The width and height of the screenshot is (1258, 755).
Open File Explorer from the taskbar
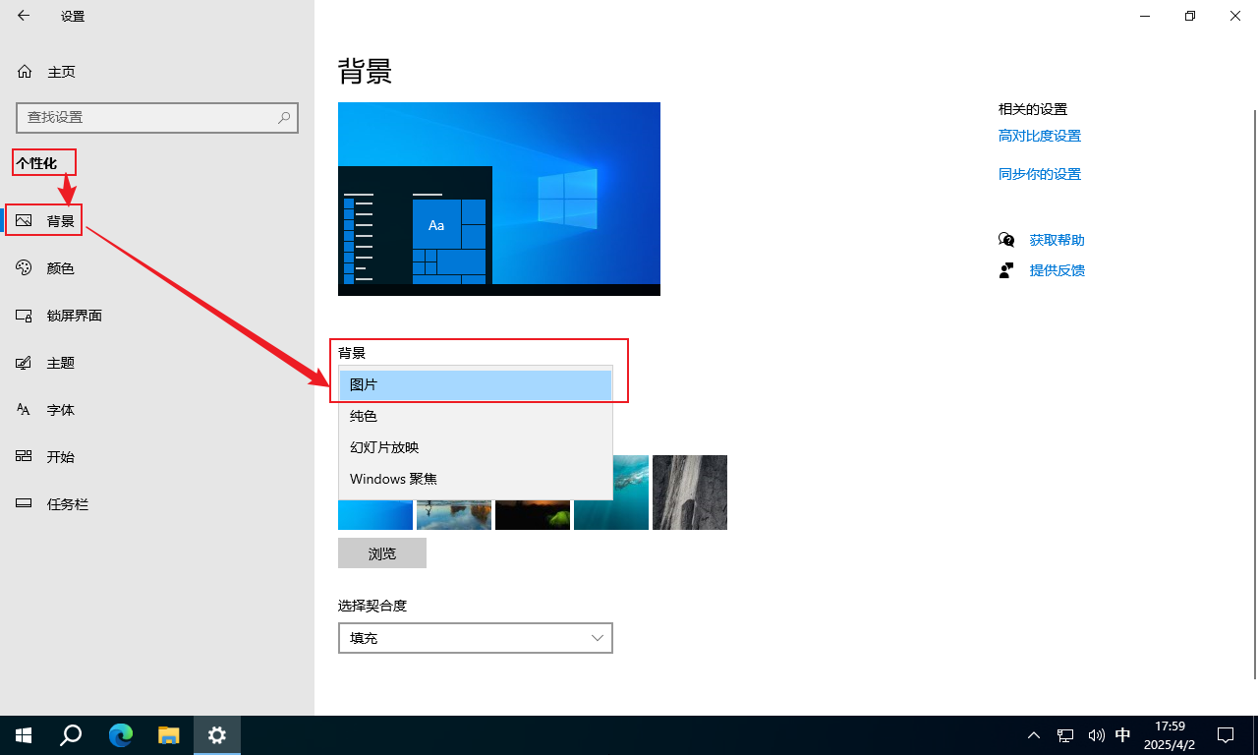tap(169, 735)
